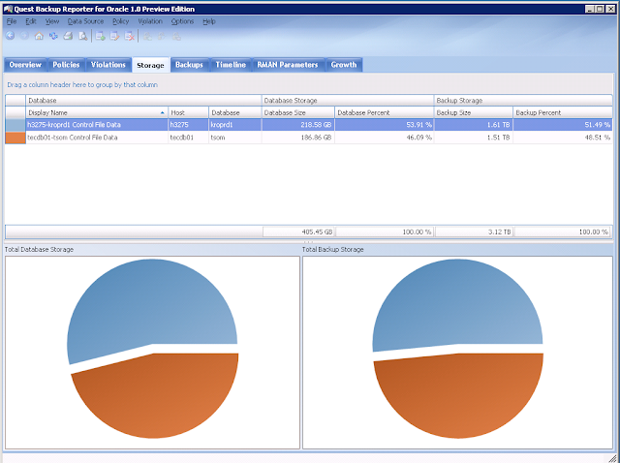Open print preview magnifier icon

[83, 36]
